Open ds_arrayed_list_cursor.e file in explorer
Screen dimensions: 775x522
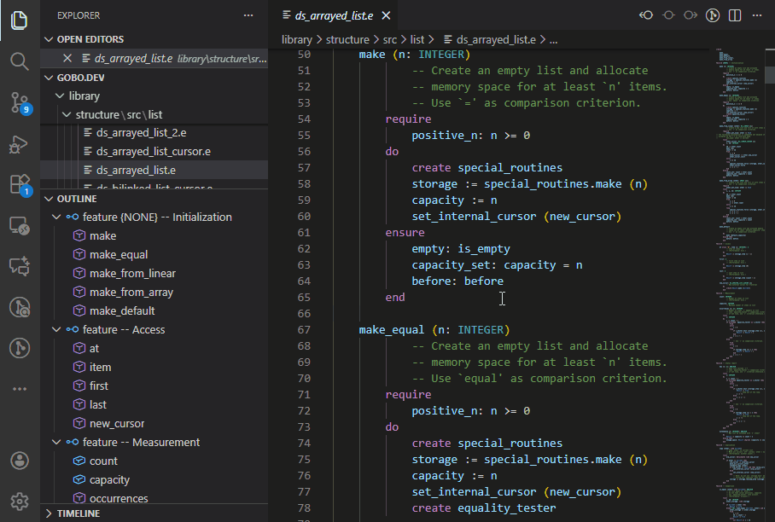click(x=154, y=151)
